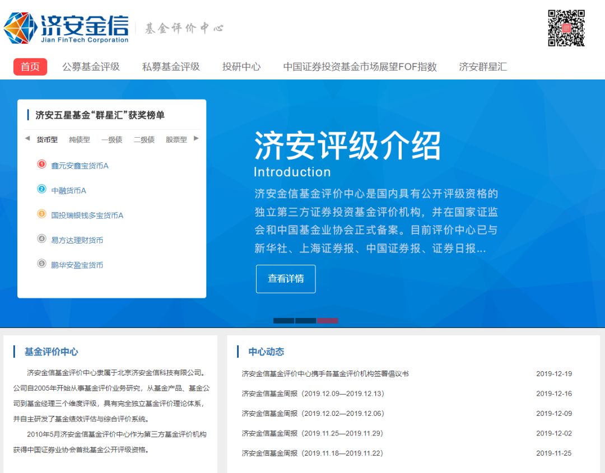Click the left arrow of fund type tabs
Screen dimensions: 605x473
pyautogui.click(x=27, y=138)
